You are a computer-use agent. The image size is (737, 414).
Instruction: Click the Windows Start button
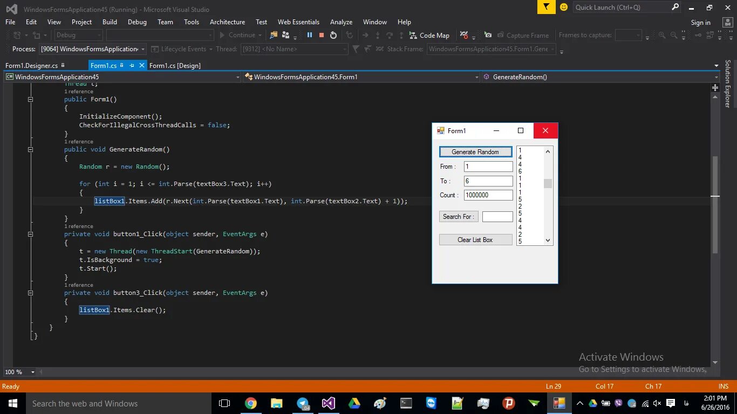tap(12, 403)
